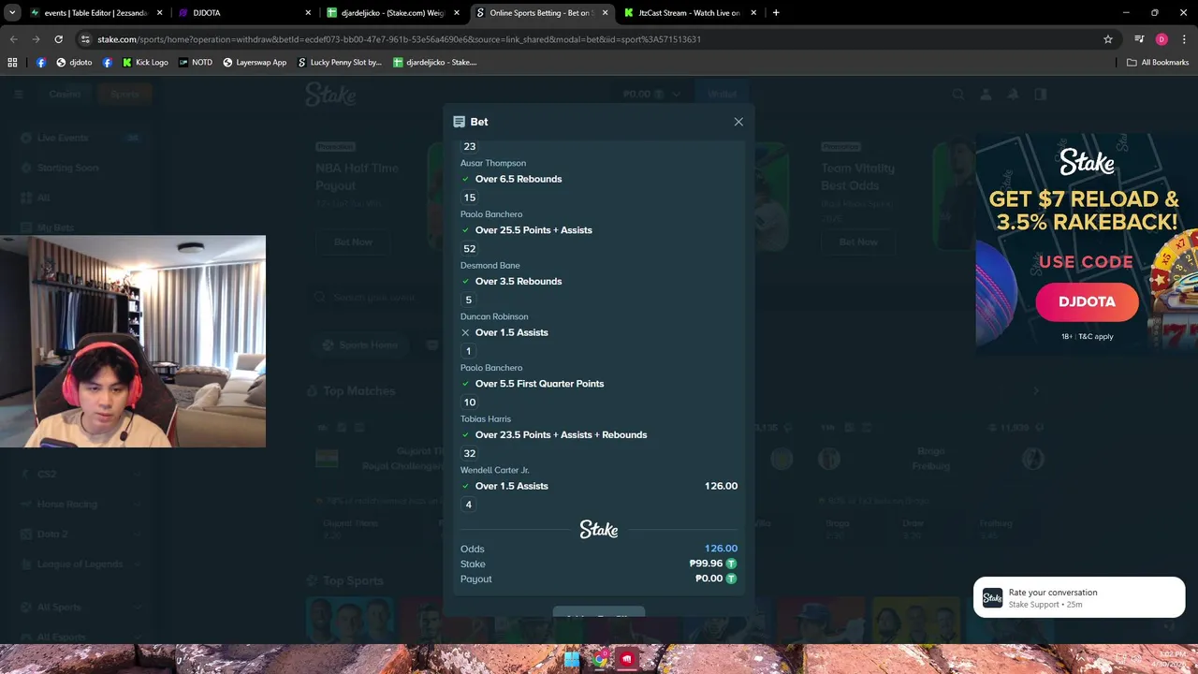Click the red X on Duncan Robinson's leg
The height and width of the screenshot is (674, 1198).
(x=465, y=332)
